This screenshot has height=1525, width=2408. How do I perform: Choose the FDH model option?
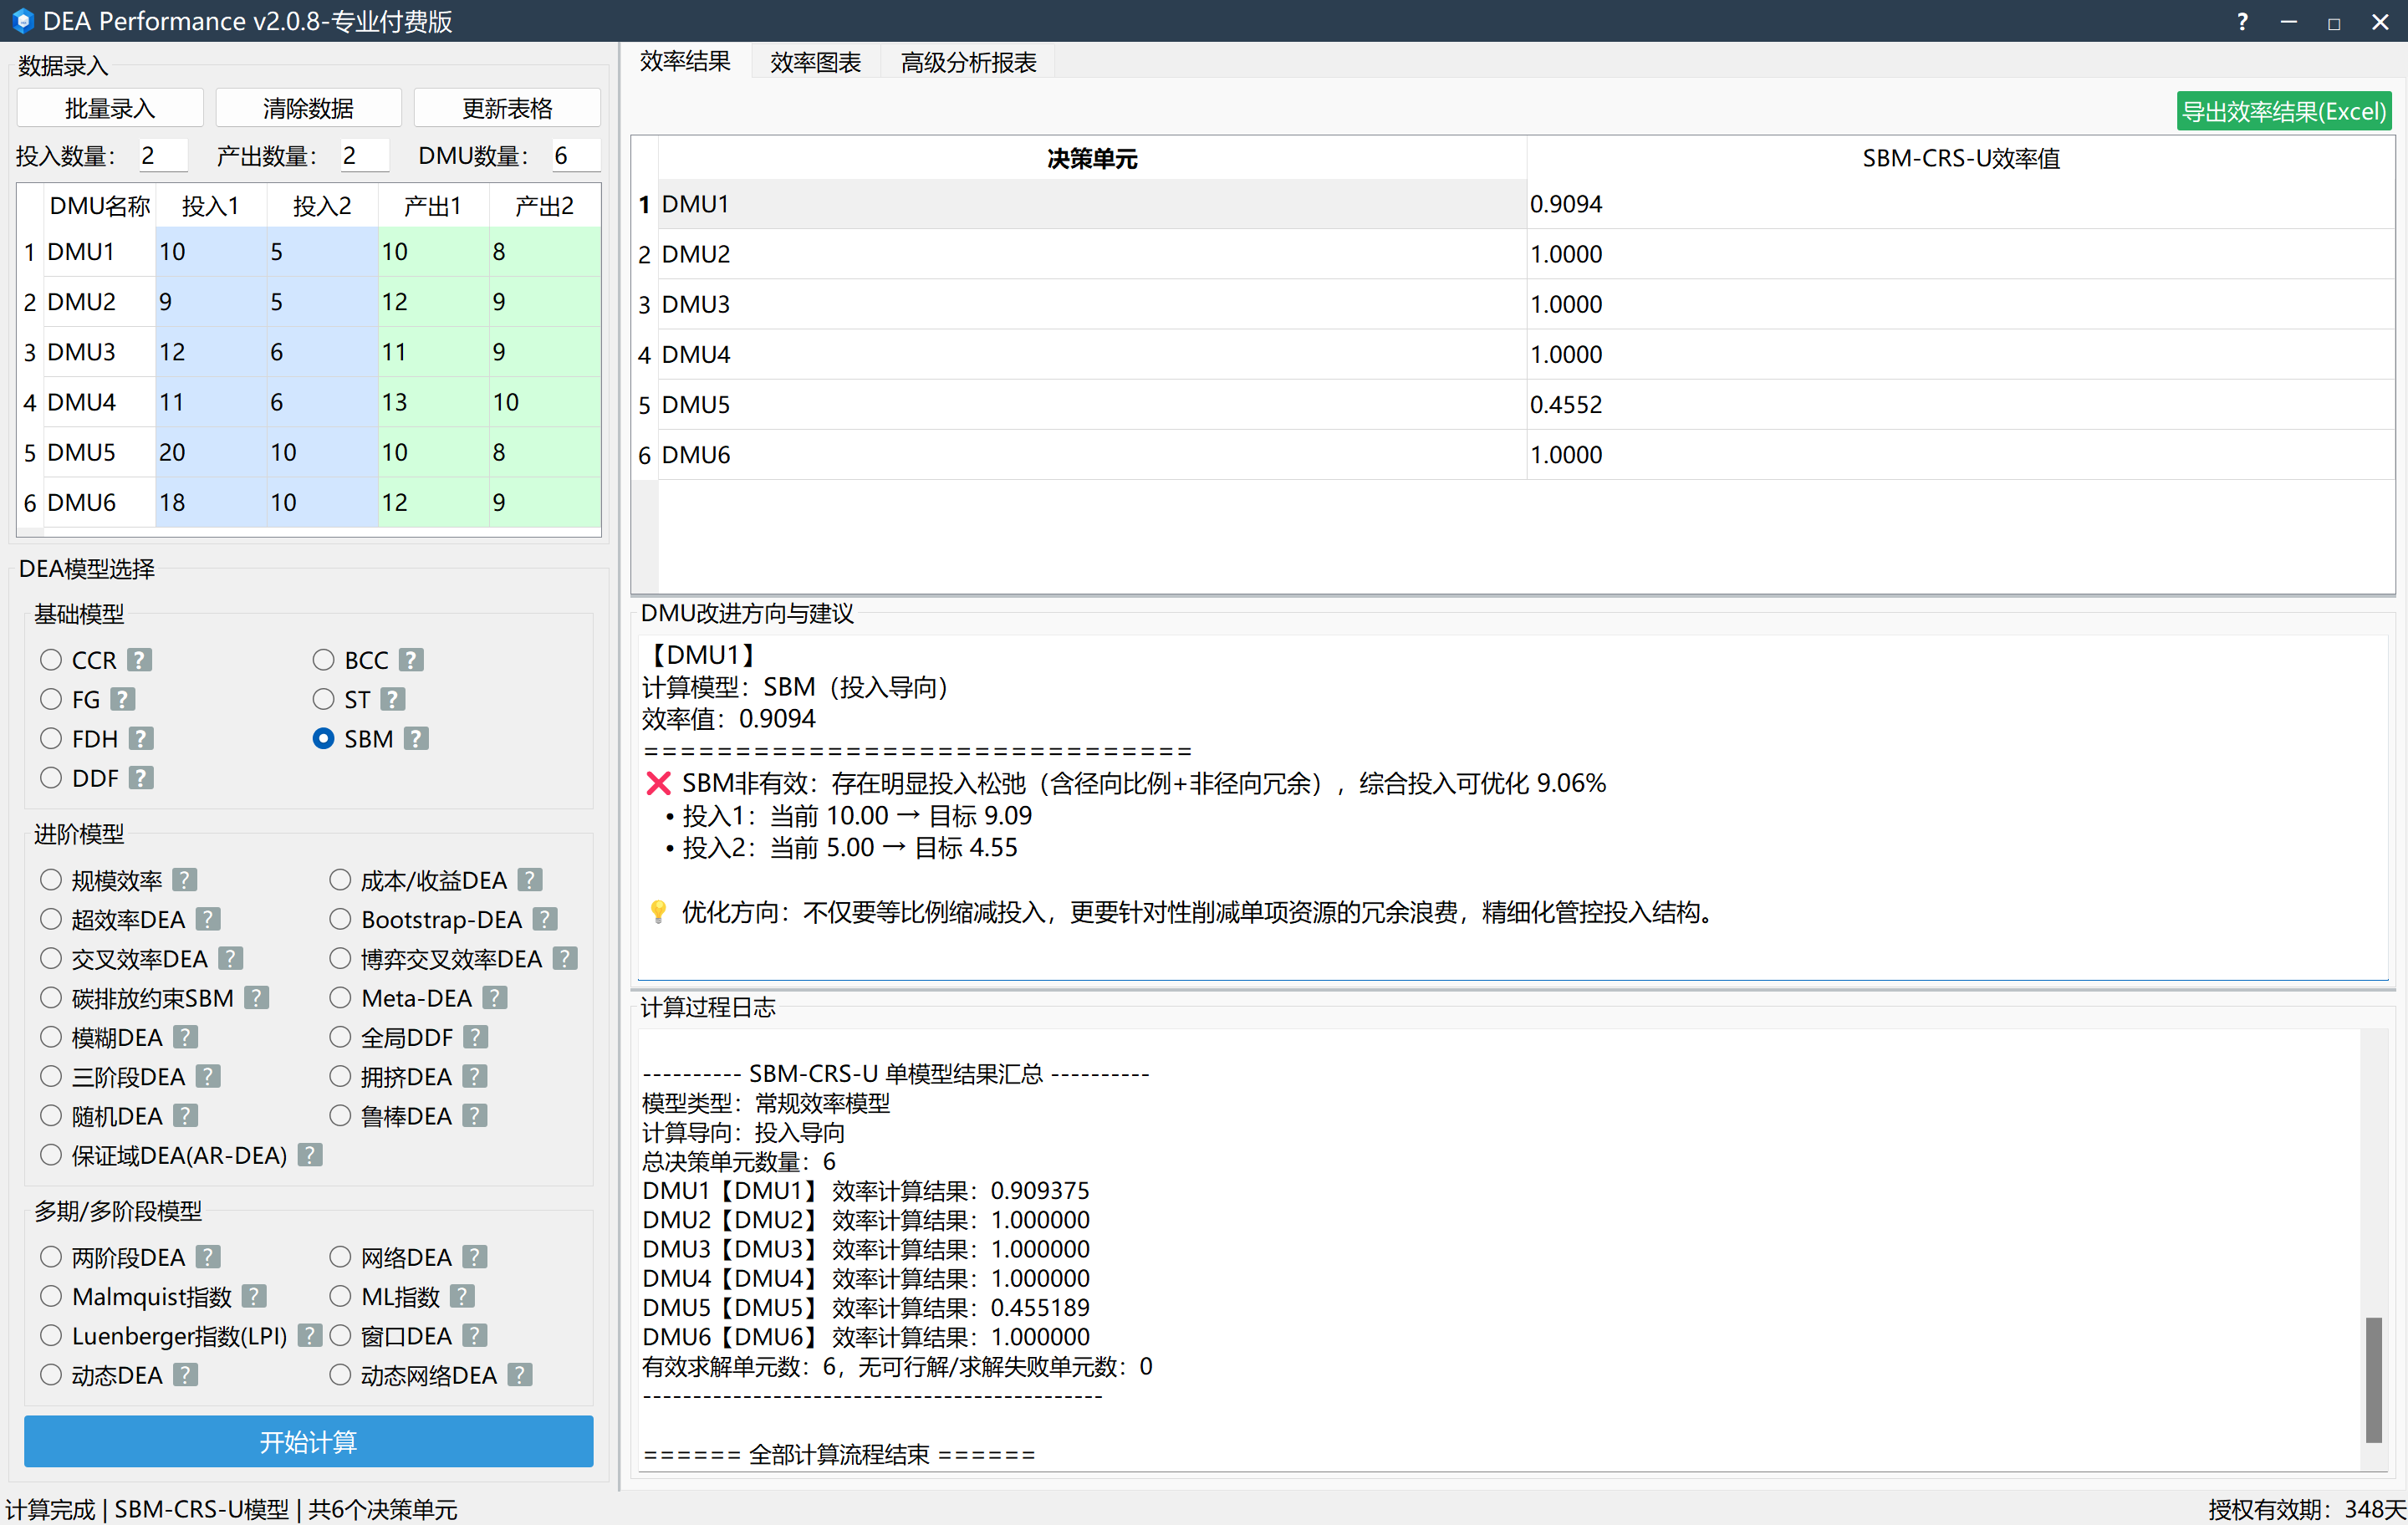pos(51,738)
